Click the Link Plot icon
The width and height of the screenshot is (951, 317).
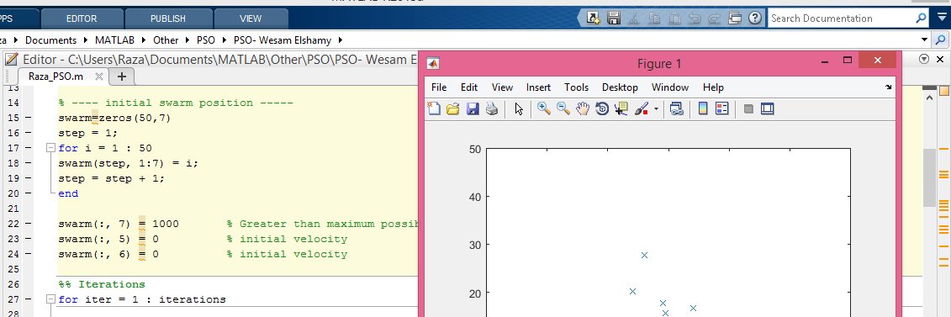tap(677, 109)
